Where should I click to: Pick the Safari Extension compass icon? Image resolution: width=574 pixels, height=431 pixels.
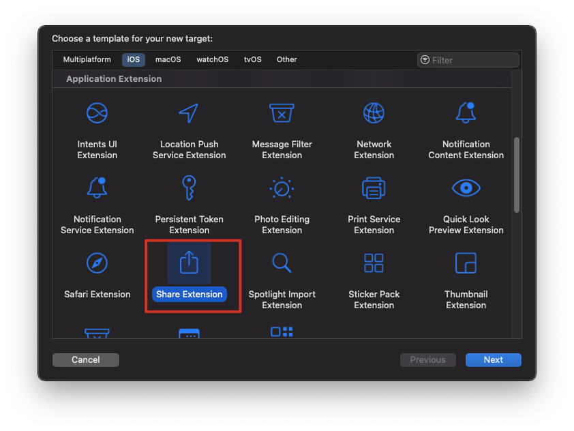[97, 263]
